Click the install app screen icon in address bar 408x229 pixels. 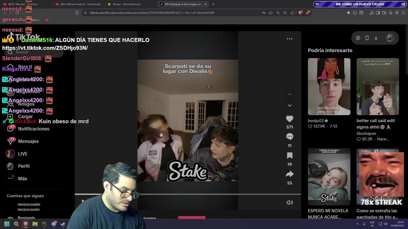271,13
